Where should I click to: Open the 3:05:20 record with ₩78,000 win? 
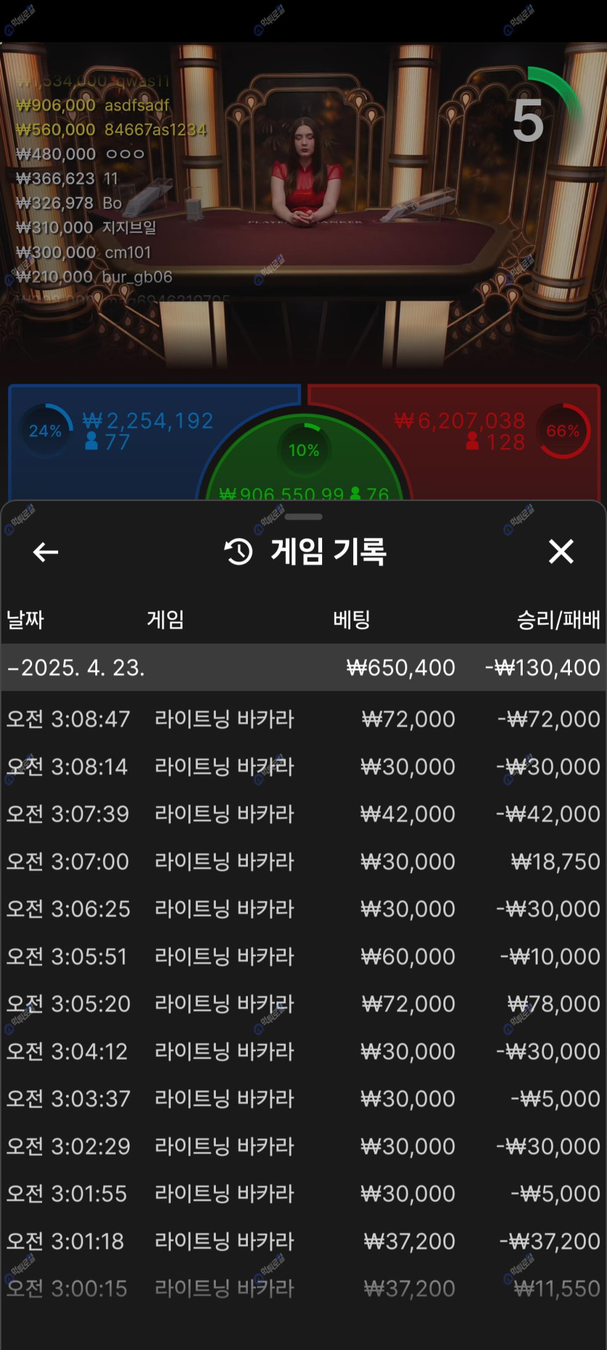point(302,1004)
